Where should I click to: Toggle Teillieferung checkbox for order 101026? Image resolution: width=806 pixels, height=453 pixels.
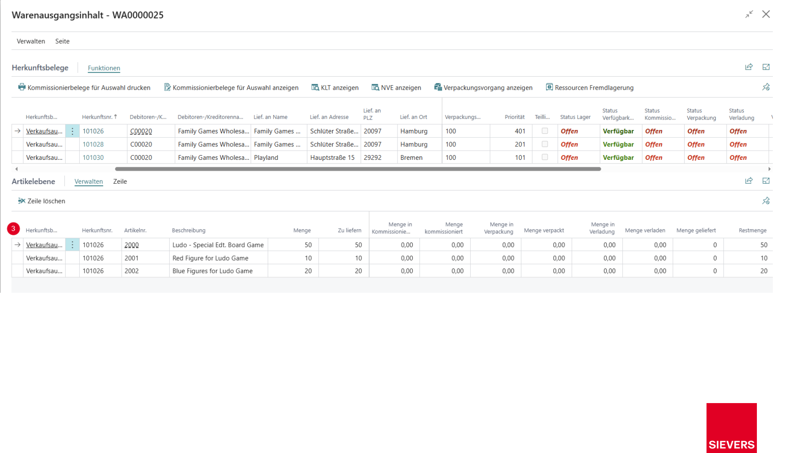tap(545, 131)
